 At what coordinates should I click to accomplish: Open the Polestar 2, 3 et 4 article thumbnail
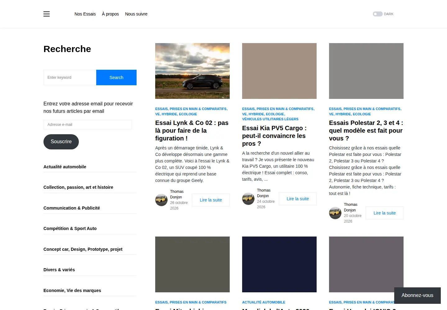366,71
